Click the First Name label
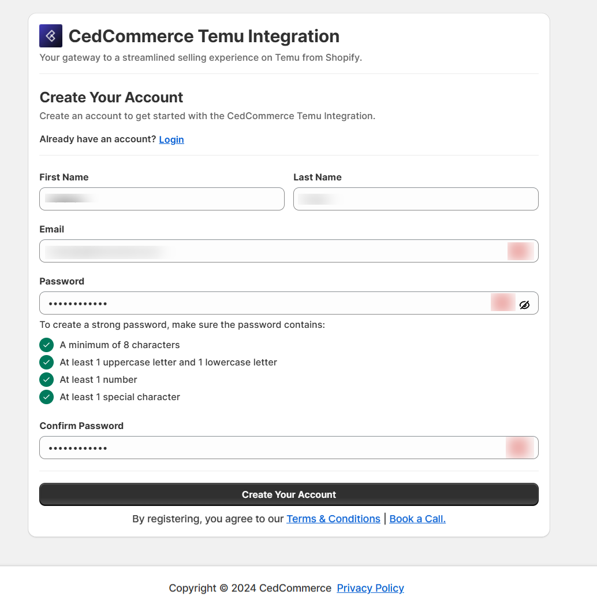The height and width of the screenshot is (606, 597). coord(64,177)
